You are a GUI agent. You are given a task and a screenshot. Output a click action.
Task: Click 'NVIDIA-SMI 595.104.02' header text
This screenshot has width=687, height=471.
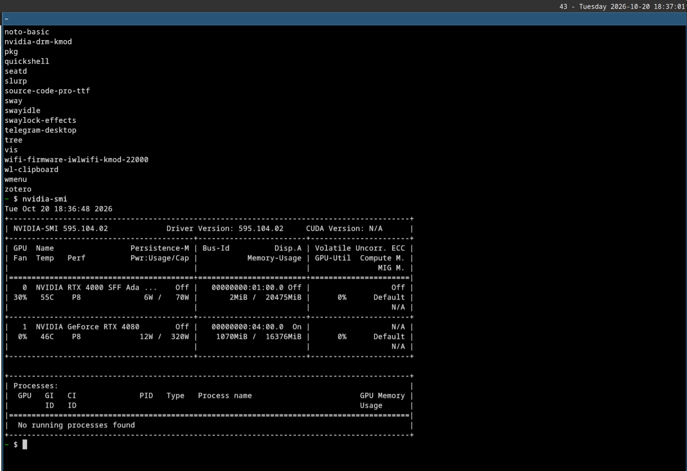pyautogui.click(x=61, y=228)
